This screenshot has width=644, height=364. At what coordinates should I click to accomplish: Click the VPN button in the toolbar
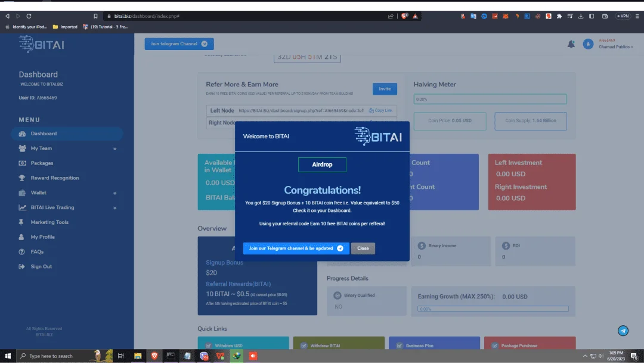click(x=623, y=16)
